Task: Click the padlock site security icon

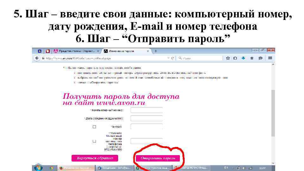Action: 43,58
